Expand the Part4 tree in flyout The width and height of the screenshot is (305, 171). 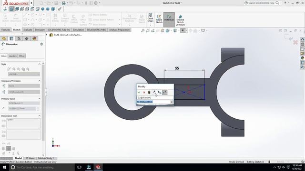[x=47, y=35]
